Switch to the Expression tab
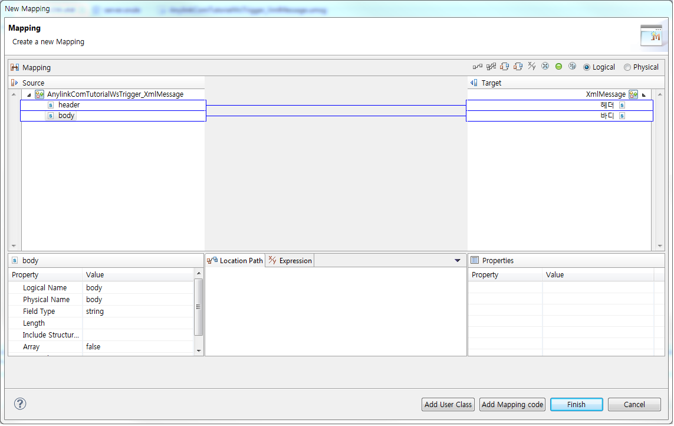Image resolution: width=674 pixels, height=426 pixels. (x=290, y=260)
